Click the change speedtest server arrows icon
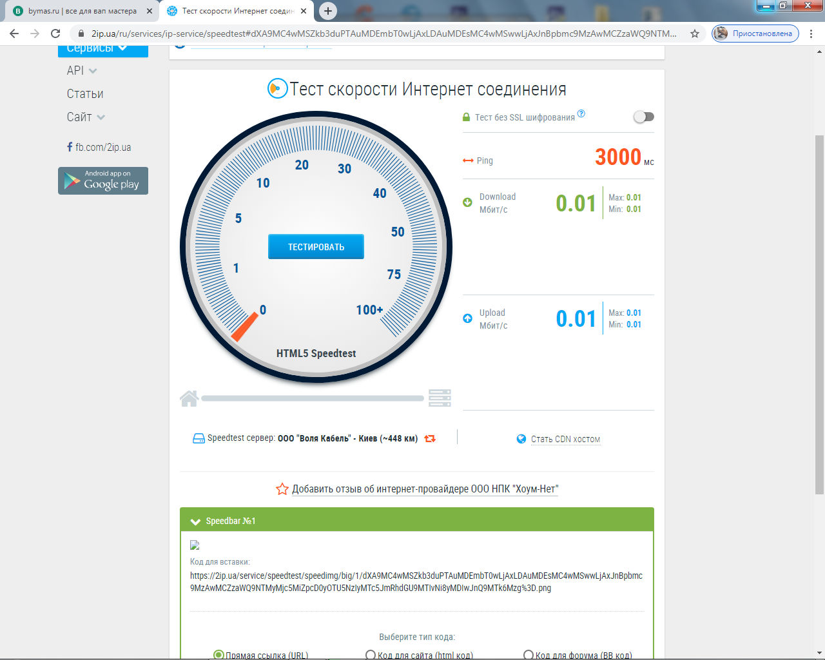Viewport: 825px width, 660px height. click(430, 438)
